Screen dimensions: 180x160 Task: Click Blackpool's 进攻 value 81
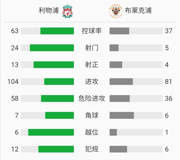point(168,81)
